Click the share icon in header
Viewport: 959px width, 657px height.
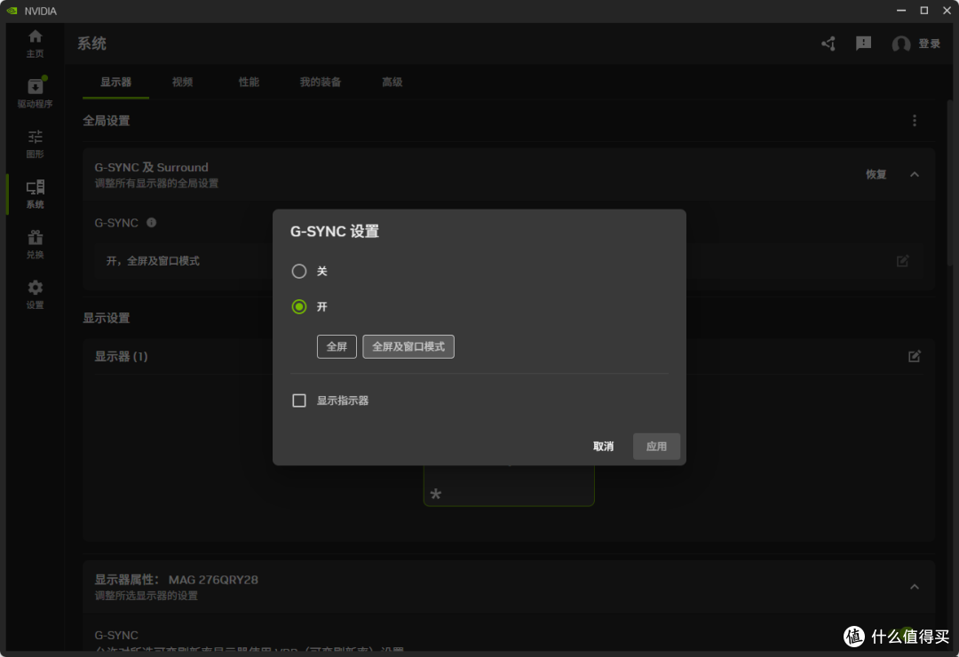[x=828, y=44]
